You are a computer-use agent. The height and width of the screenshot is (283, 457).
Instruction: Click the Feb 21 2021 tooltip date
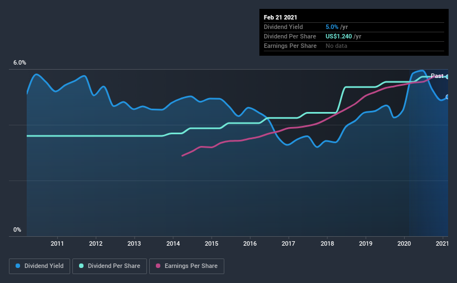tap(281, 17)
